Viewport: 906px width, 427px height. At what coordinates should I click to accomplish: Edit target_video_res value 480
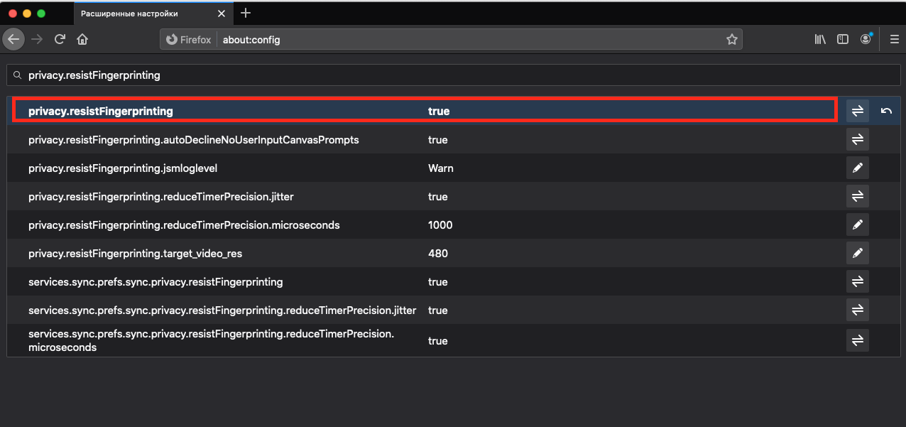click(x=858, y=253)
